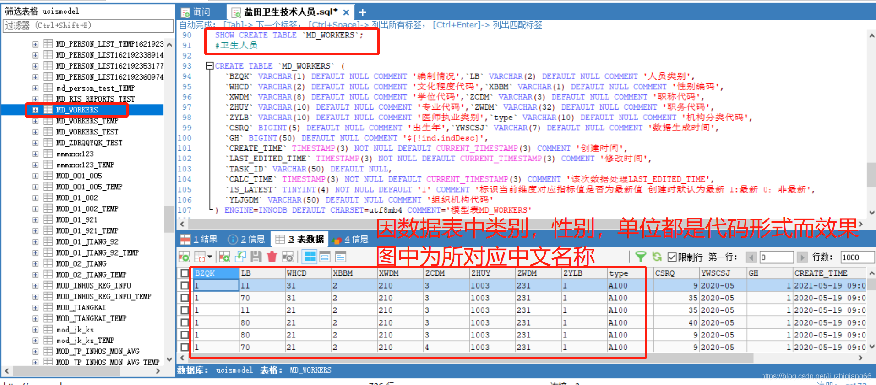Toggle the 限制行 limit rows checkbox

pyautogui.click(x=672, y=257)
